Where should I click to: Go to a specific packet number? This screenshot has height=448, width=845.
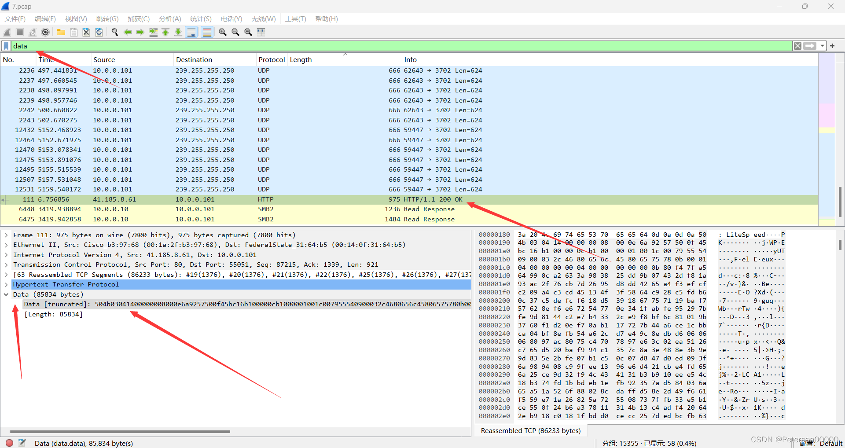[x=153, y=32]
